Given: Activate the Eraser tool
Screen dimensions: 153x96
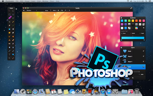Looking at the screenshot, I should [9, 26].
